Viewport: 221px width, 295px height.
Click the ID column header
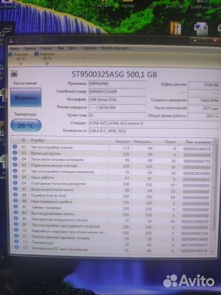pos(23,140)
